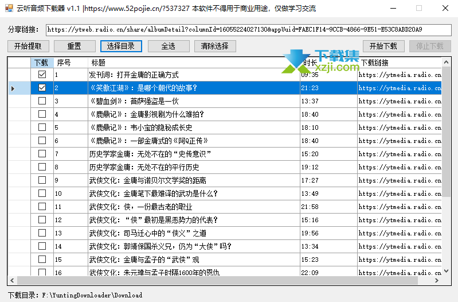
Task: Click the vertical scrollbar thumb
Action: (446, 131)
